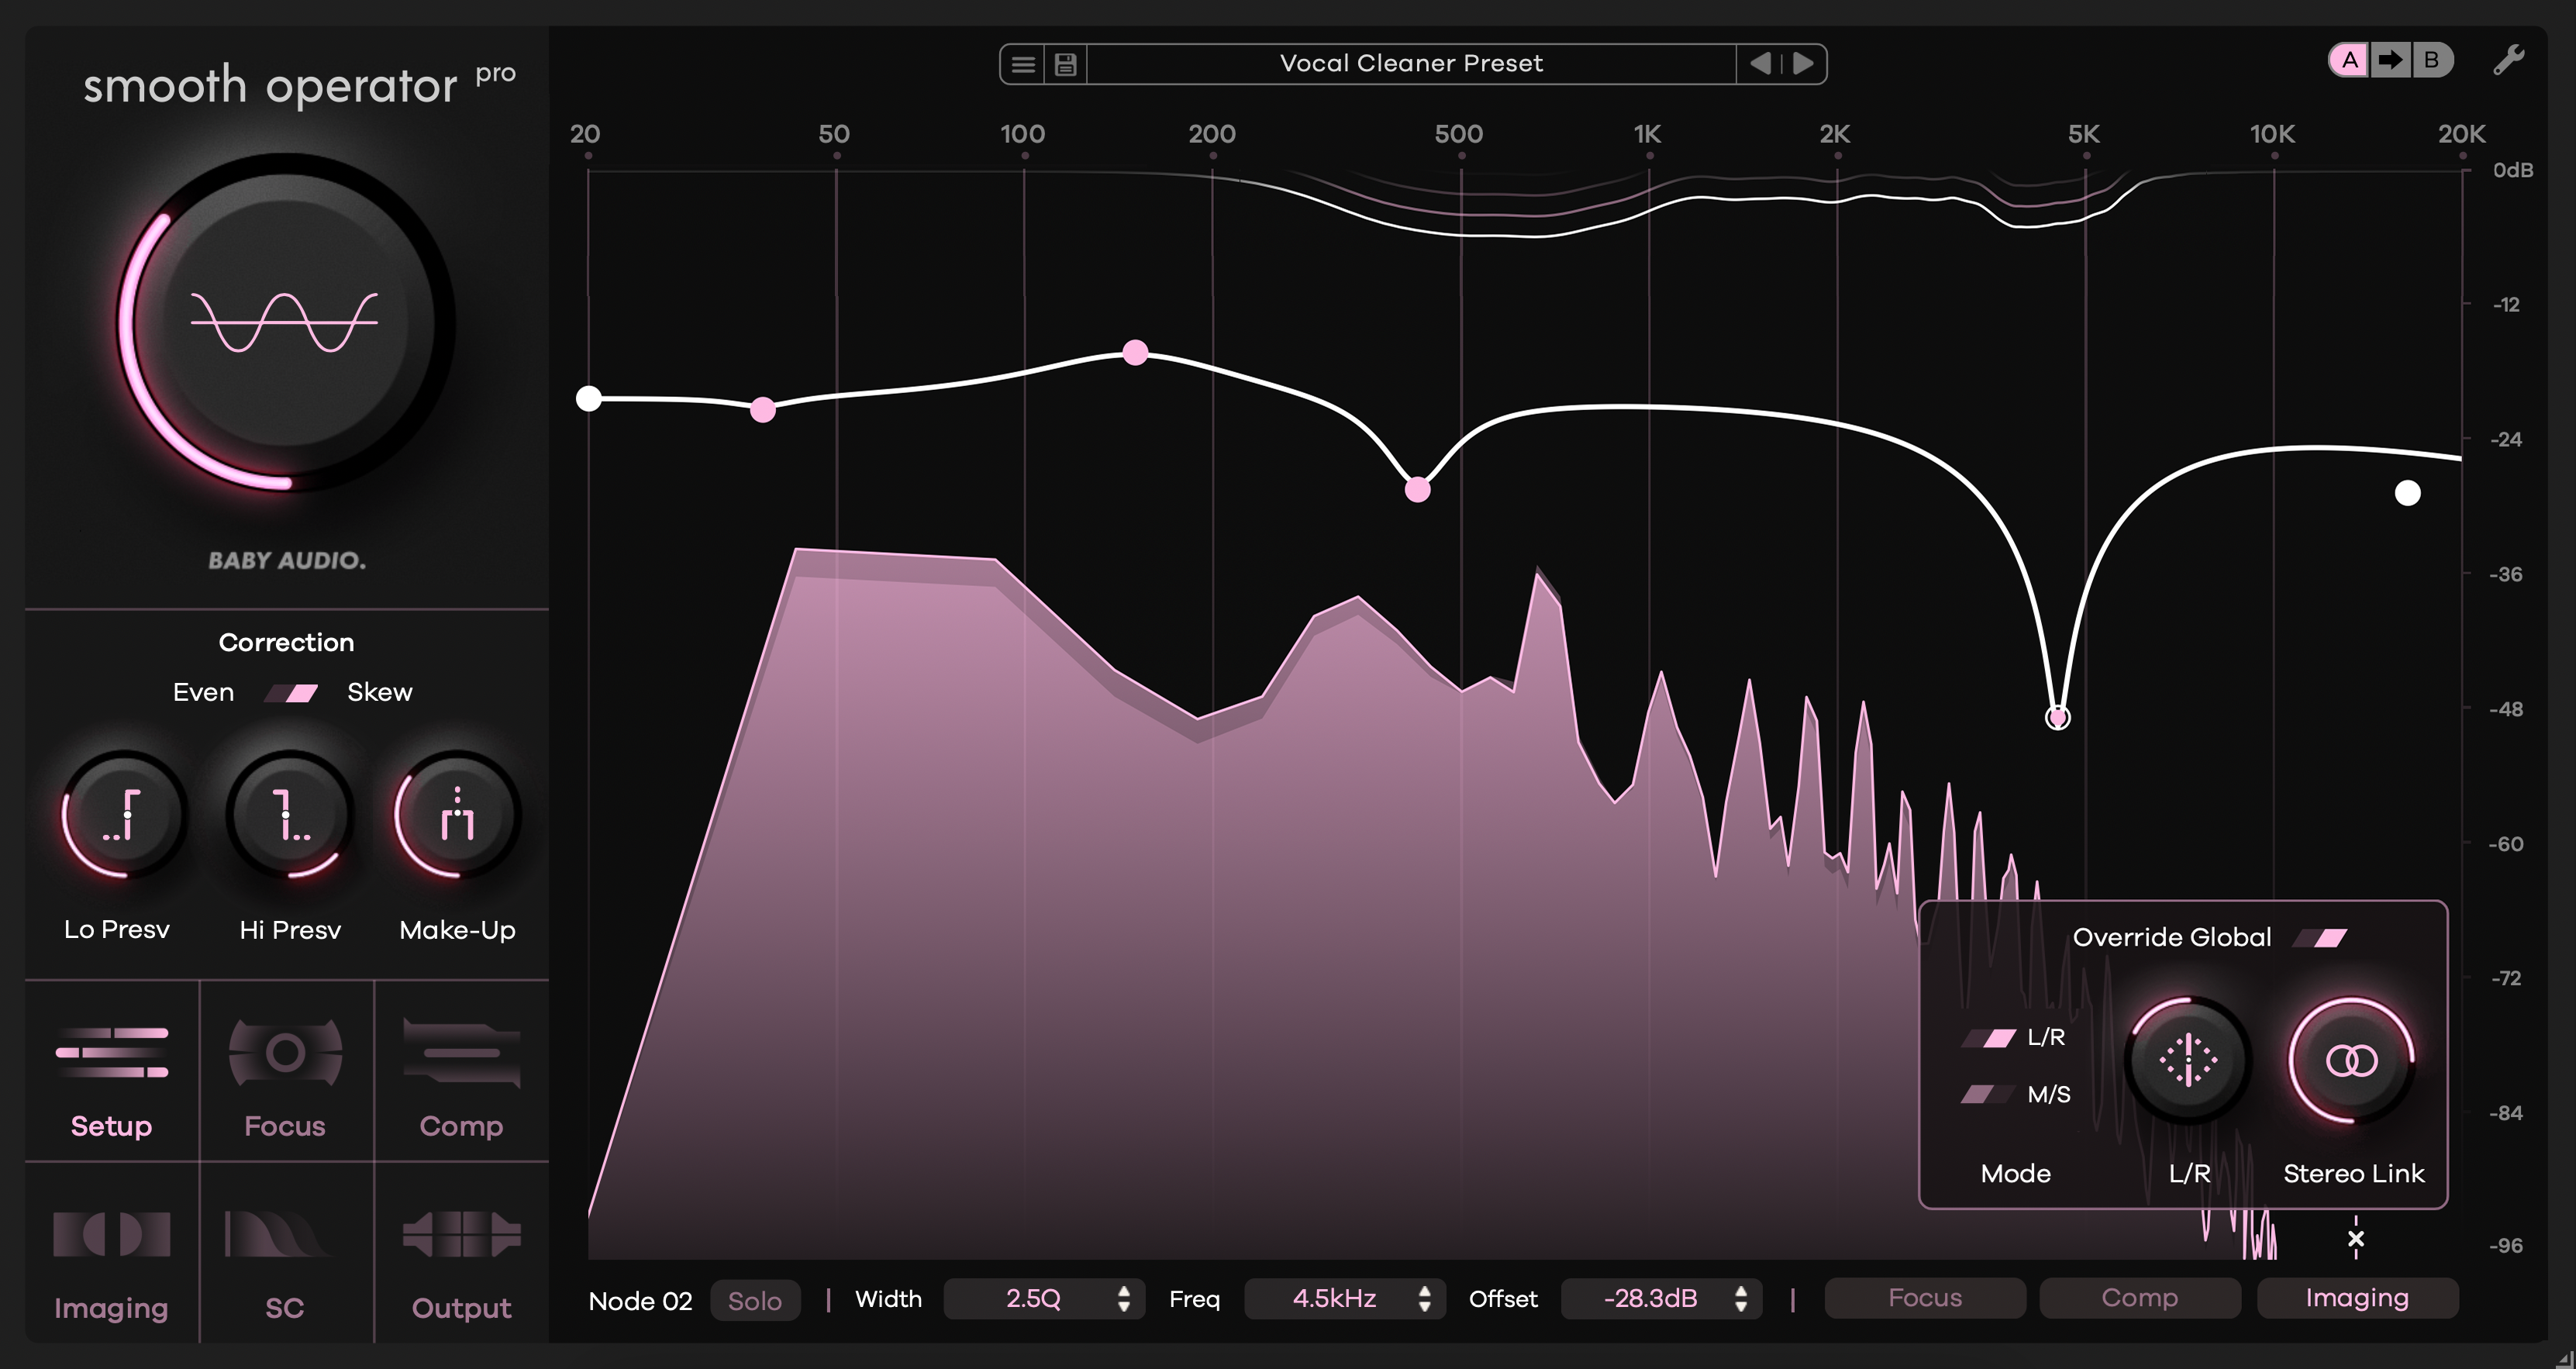Screen dimensions: 2576x1369
Task: Load next preset with right arrow
Action: 1803,62
